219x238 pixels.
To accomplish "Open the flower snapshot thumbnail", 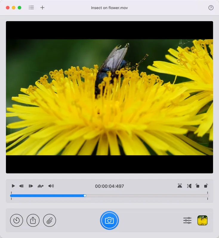I will [x=202, y=220].
